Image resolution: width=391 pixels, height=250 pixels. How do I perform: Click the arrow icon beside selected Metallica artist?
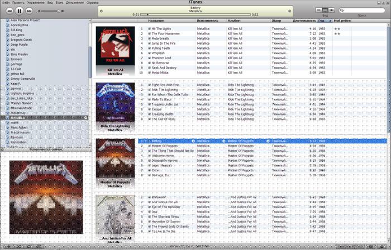[223, 141]
